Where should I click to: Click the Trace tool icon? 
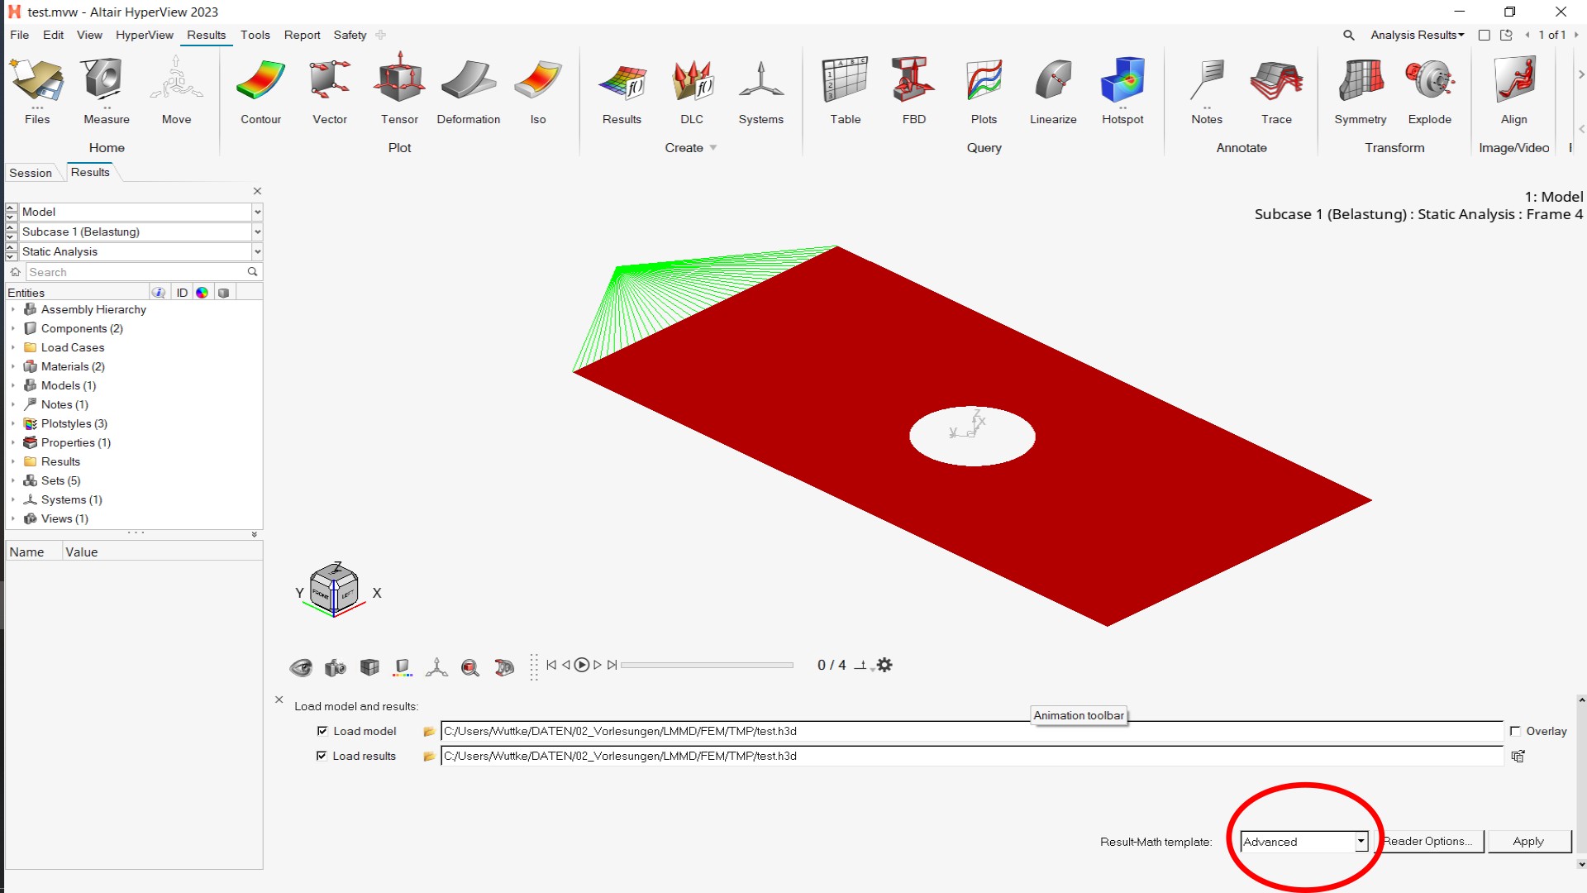(x=1276, y=81)
